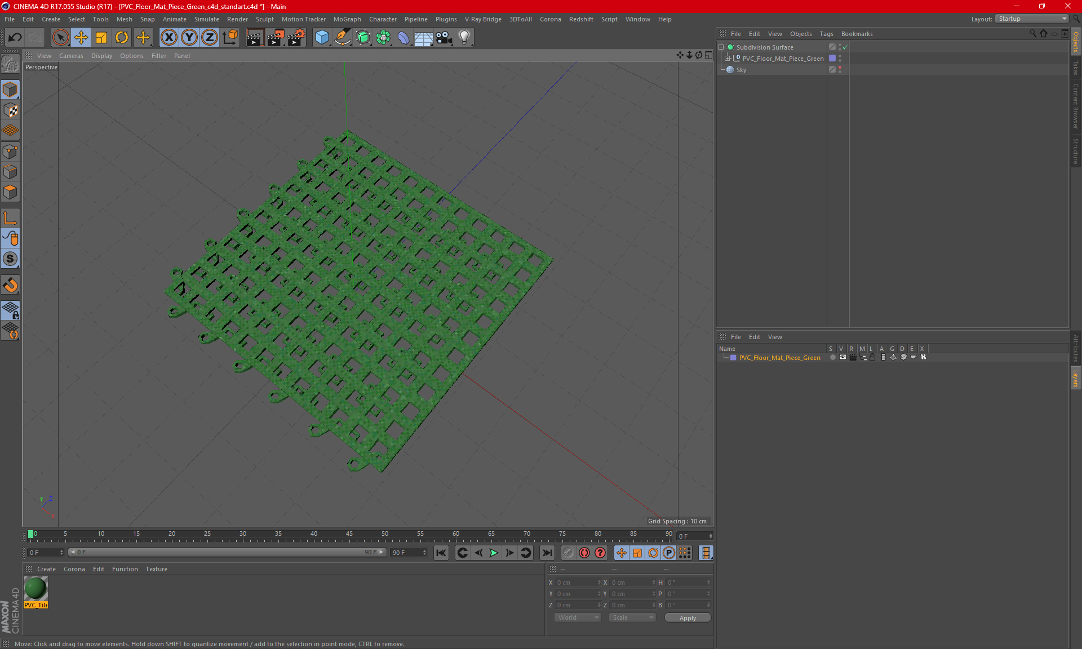Switch to Texture mode icon
Screen dimensions: 1082x649
[x=10, y=110]
